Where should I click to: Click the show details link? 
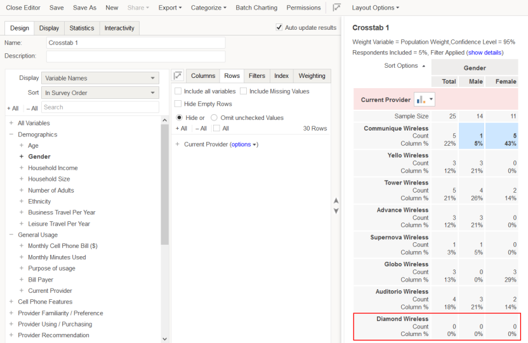coord(485,53)
